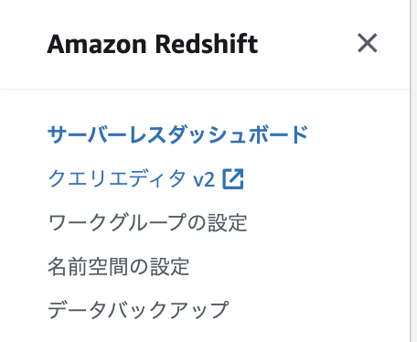The image size is (417, 342).
Task: Show the data backup section
Action: pyautogui.click(x=138, y=310)
